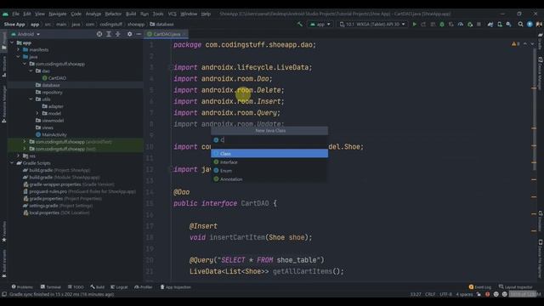Image resolution: width=544 pixels, height=306 pixels.
Task: Expand the model package
Action: (x=37, y=113)
